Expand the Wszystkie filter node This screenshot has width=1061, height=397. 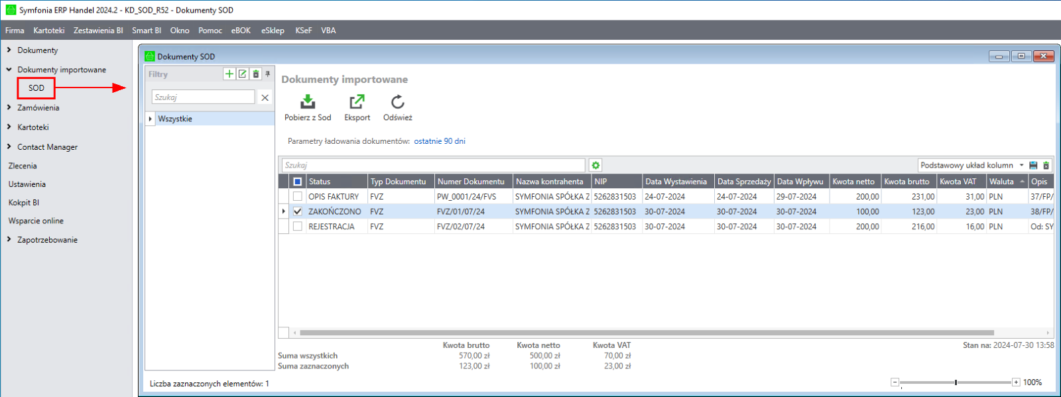151,119
